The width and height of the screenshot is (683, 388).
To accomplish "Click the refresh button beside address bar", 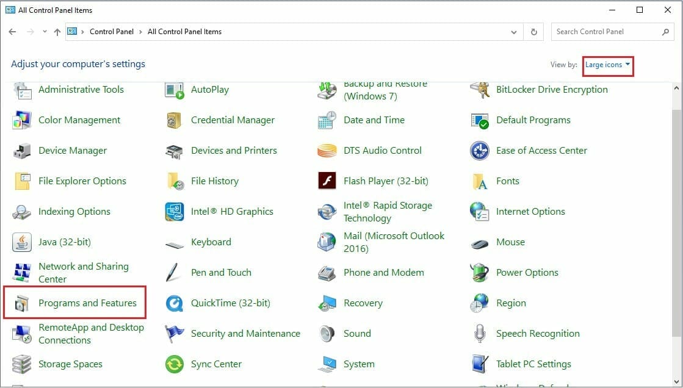I will point(534,32).
